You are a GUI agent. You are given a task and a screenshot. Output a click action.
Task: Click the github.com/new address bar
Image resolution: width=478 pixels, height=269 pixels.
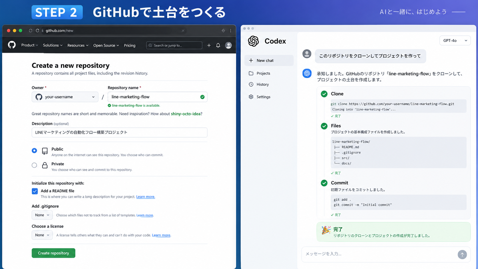(114, 31)
